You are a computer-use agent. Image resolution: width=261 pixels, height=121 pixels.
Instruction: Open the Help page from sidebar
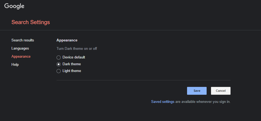pos(15,64)
